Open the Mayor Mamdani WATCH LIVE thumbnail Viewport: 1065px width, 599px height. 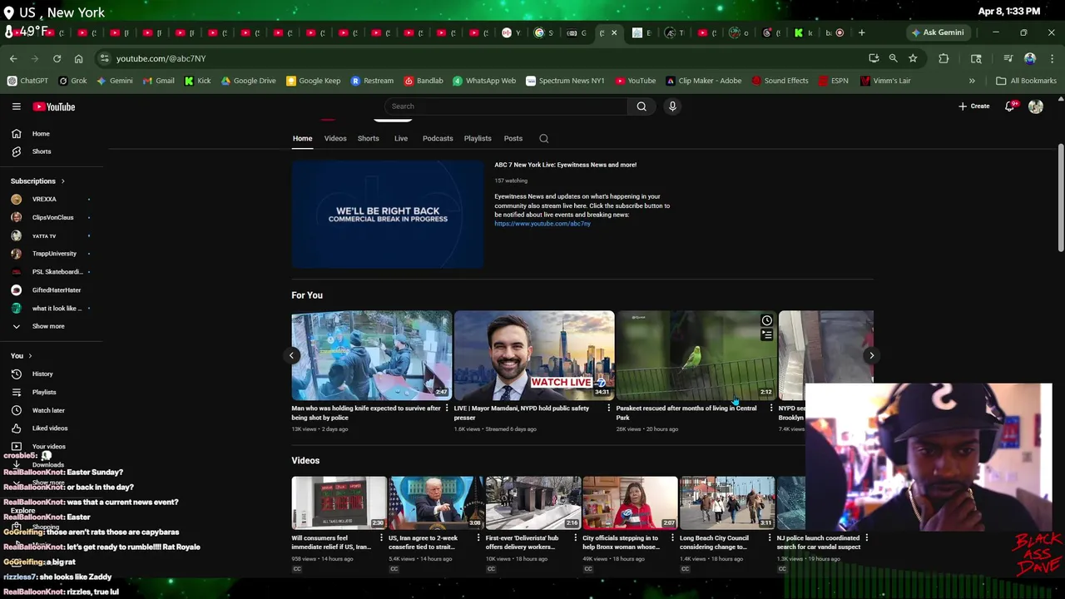pos(534,355)
